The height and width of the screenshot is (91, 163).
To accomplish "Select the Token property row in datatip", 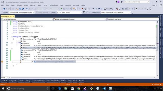I will click(x=88, y=48).
